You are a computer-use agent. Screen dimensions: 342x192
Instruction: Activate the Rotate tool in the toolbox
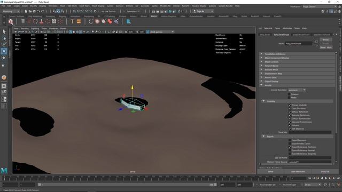(4, 58)
